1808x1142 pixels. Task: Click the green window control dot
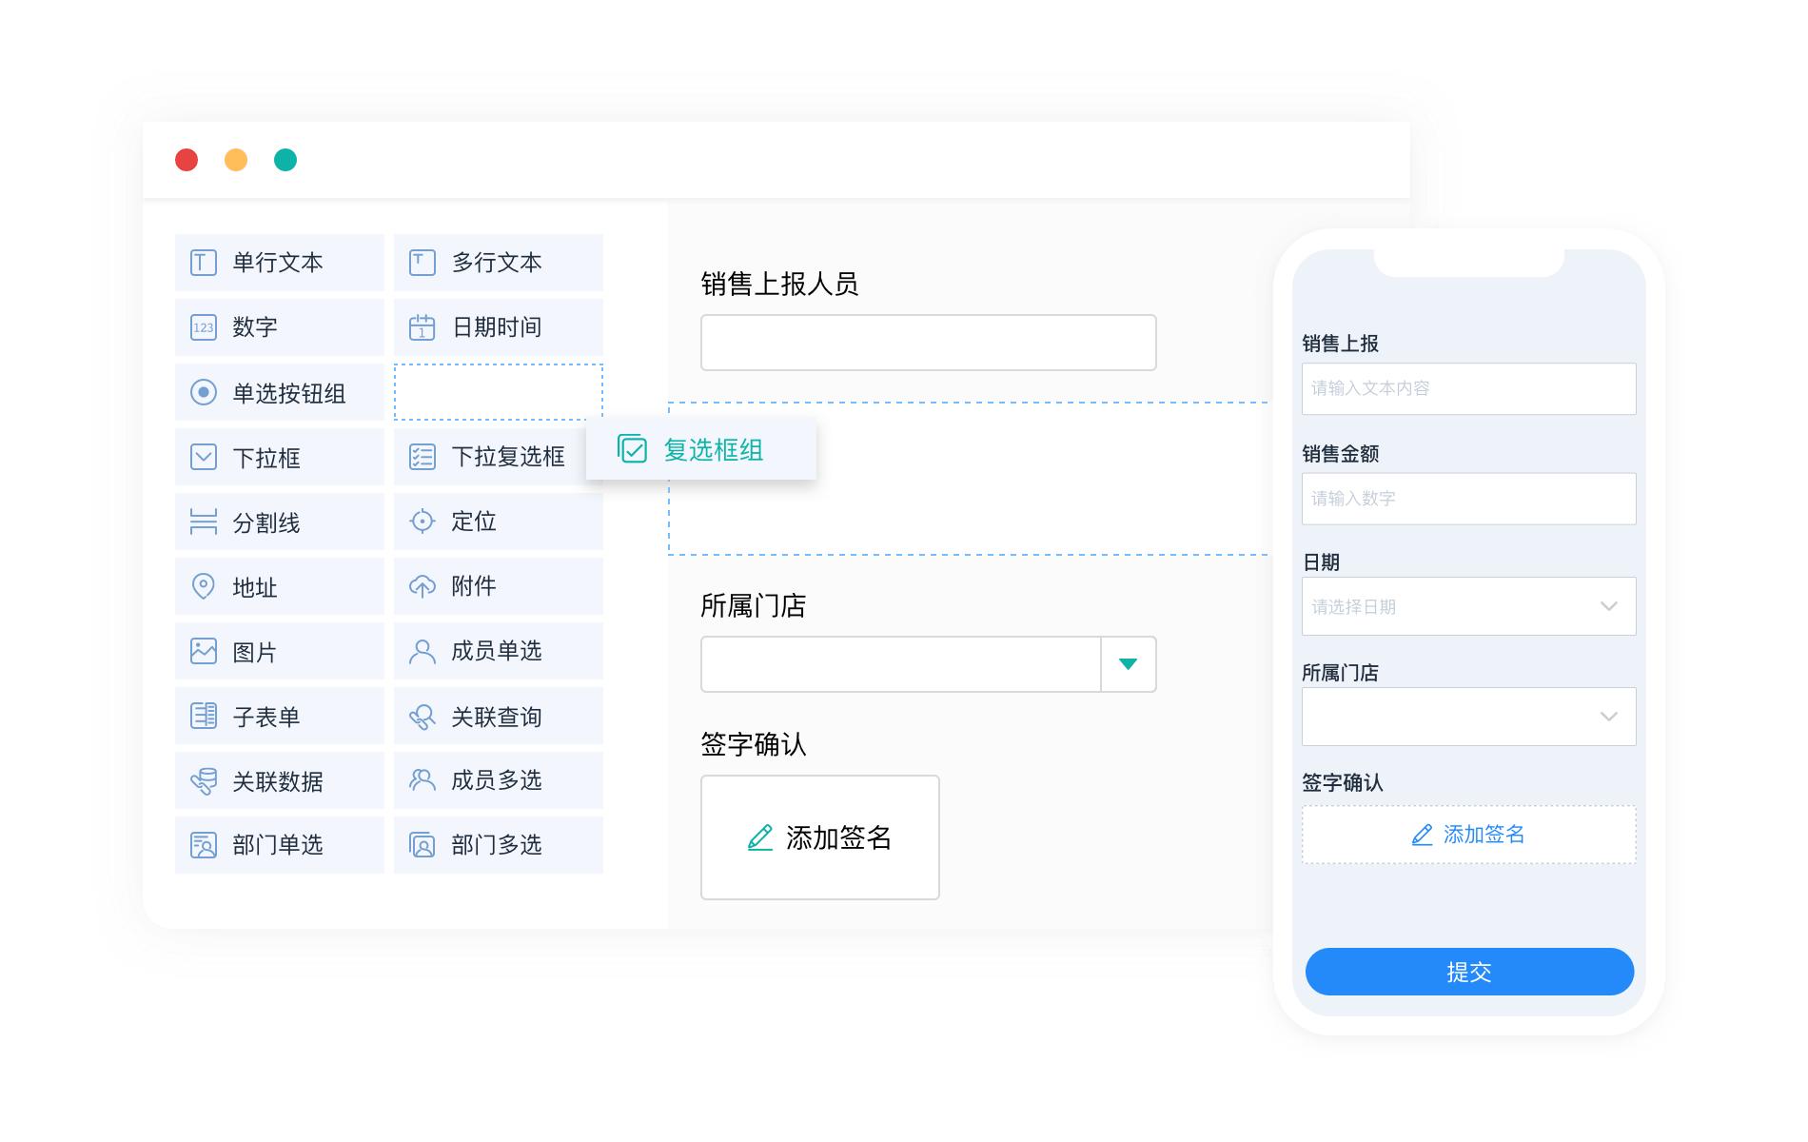pyautogui.click(x=286, y=160)
